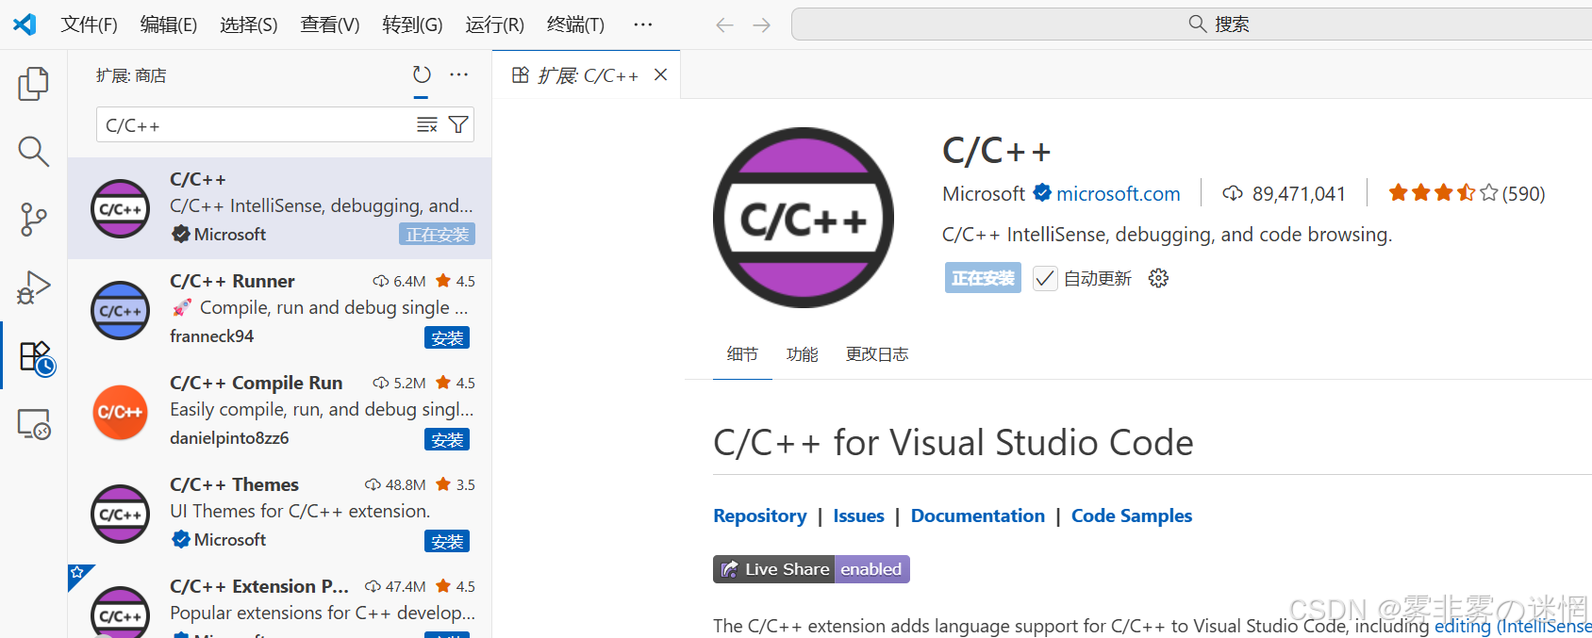
Task: Close the C/C++ extension tab
Action: tap(661, 74)
